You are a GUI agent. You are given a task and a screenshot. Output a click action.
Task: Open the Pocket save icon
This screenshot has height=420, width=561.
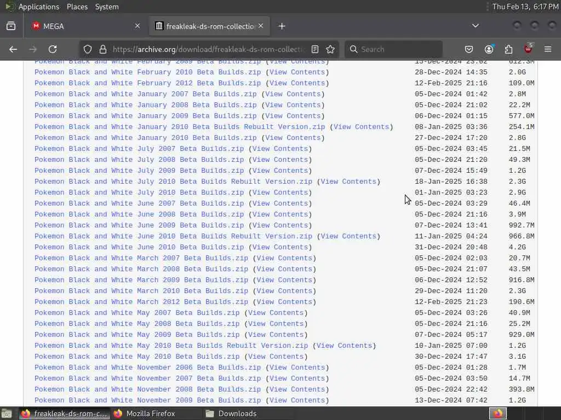coord(469,49)
